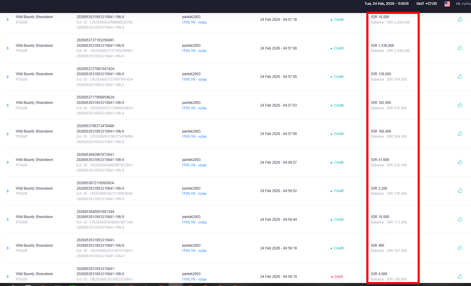The width and height of the screenshot is (471, 286).
Task: Click thumbs-up icon for IDR 128,000 credit
Action: [460, 76]
